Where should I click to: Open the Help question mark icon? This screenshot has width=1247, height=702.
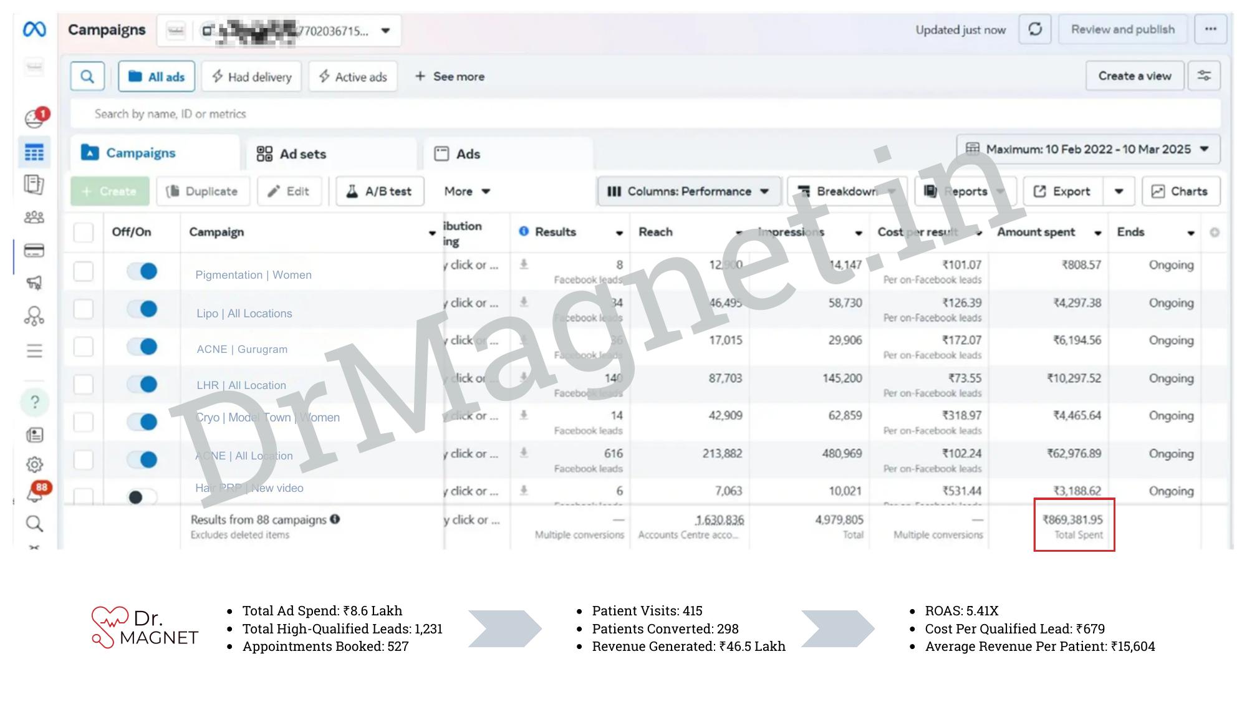pyautogui.click(x=35, y=402)
